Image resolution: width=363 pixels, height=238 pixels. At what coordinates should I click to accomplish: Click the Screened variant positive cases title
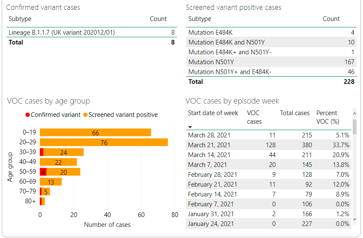234,7
